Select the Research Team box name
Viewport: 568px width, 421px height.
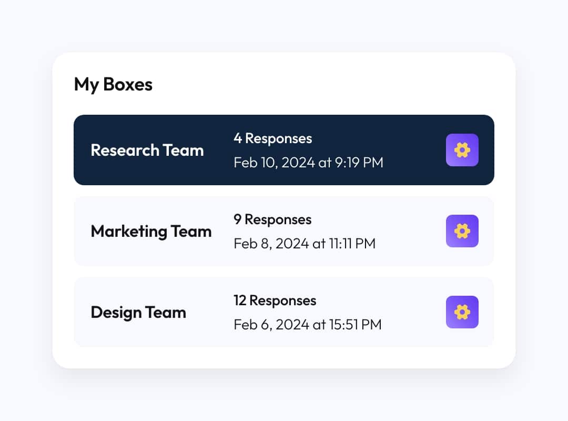[147, 150]
